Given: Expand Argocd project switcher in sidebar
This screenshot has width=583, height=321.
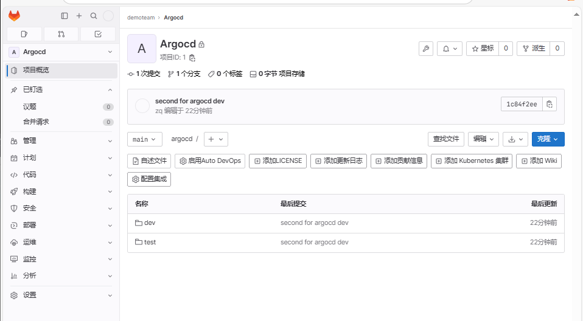Looking at the screenshot, I should click(61, 52).
